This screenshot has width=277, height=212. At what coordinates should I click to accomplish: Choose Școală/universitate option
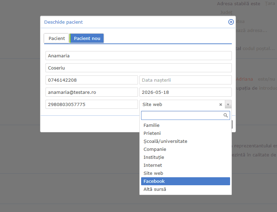click(186, 141)
